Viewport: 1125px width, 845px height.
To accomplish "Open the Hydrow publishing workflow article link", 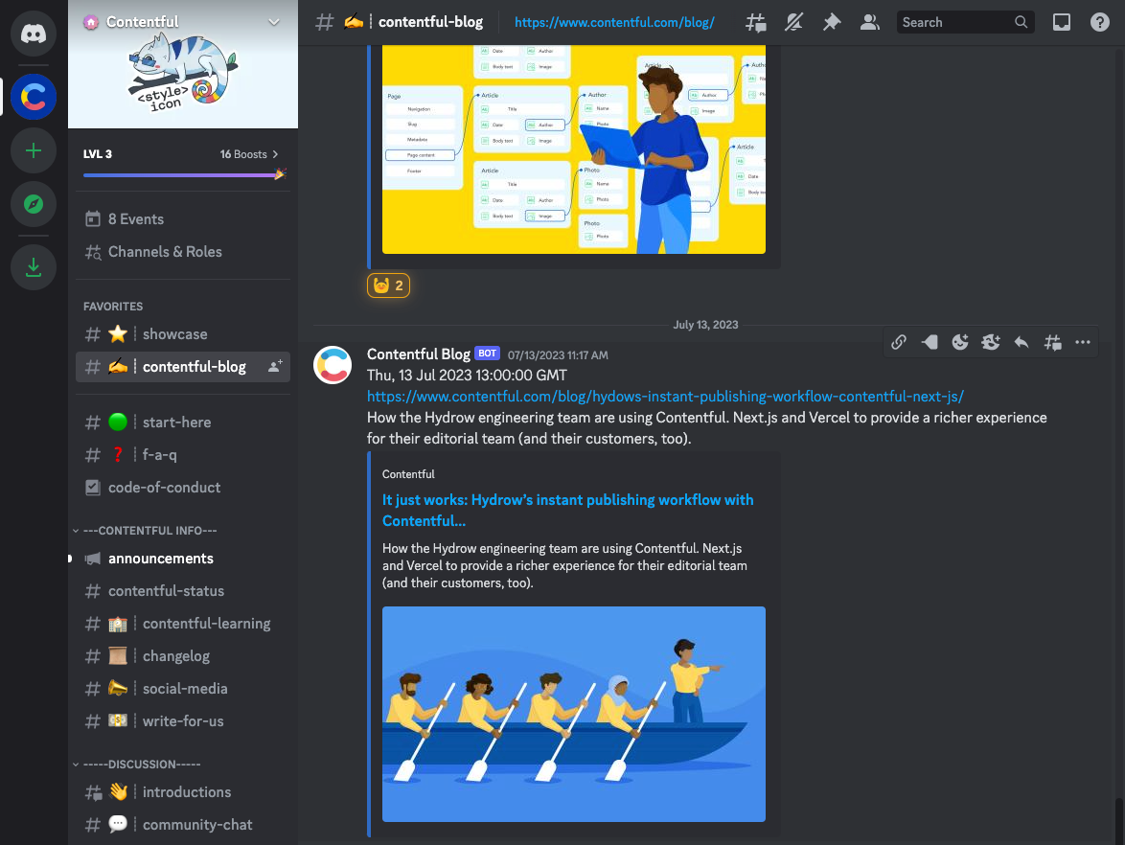I will click(664, 397).
